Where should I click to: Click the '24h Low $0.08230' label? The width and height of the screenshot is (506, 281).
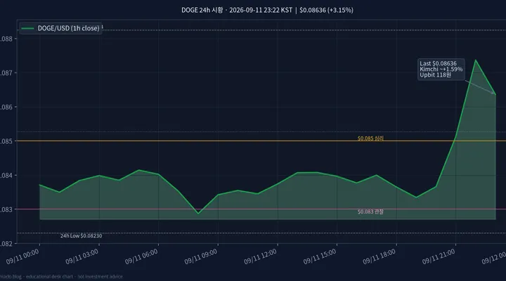click(81, 236)
